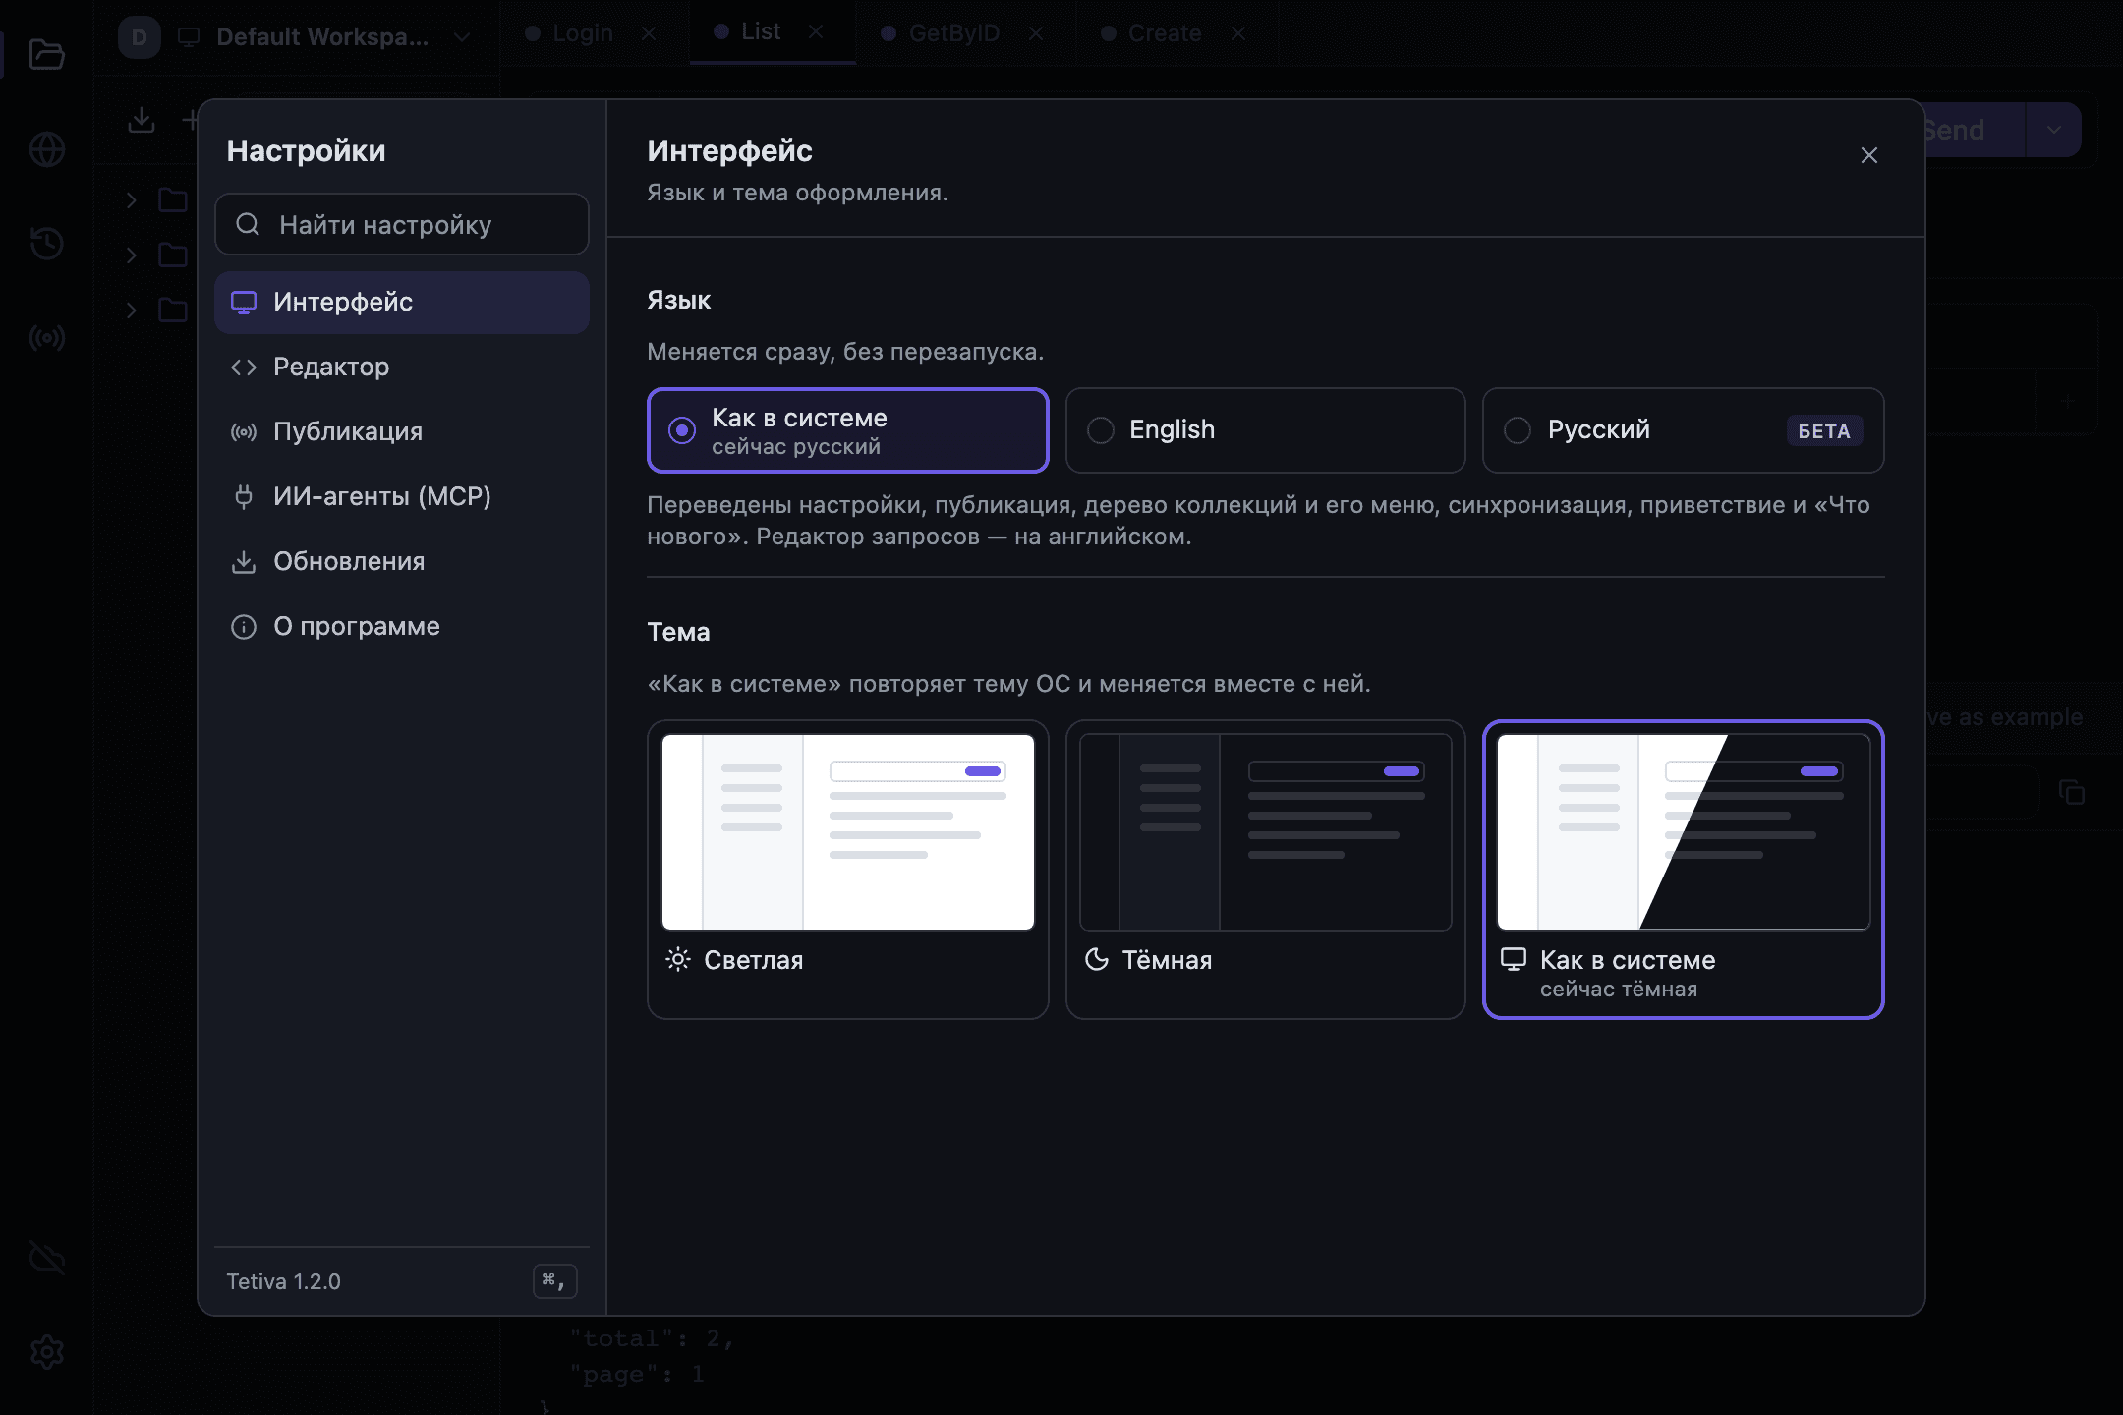Open the О программе settings section
The width and height of the screenshot is (2123, 1415).
tap(402, 626)
